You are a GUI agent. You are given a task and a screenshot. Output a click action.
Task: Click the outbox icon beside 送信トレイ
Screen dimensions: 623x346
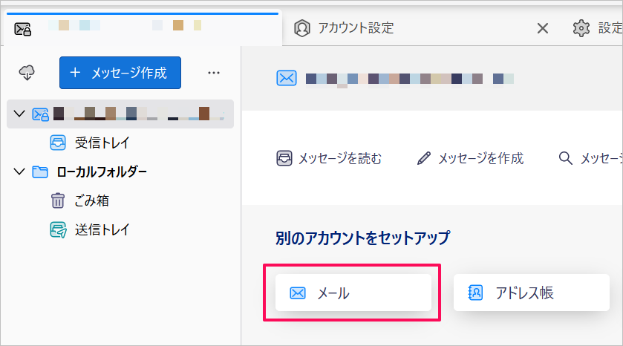pyautogui.click(x=58, y=229)
